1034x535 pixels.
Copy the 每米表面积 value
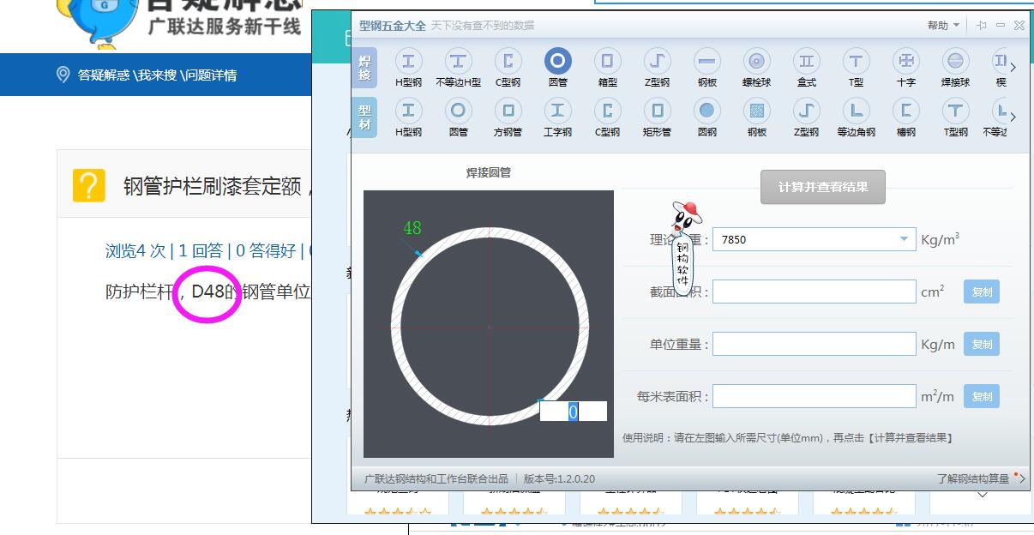(x=982, y=396)
